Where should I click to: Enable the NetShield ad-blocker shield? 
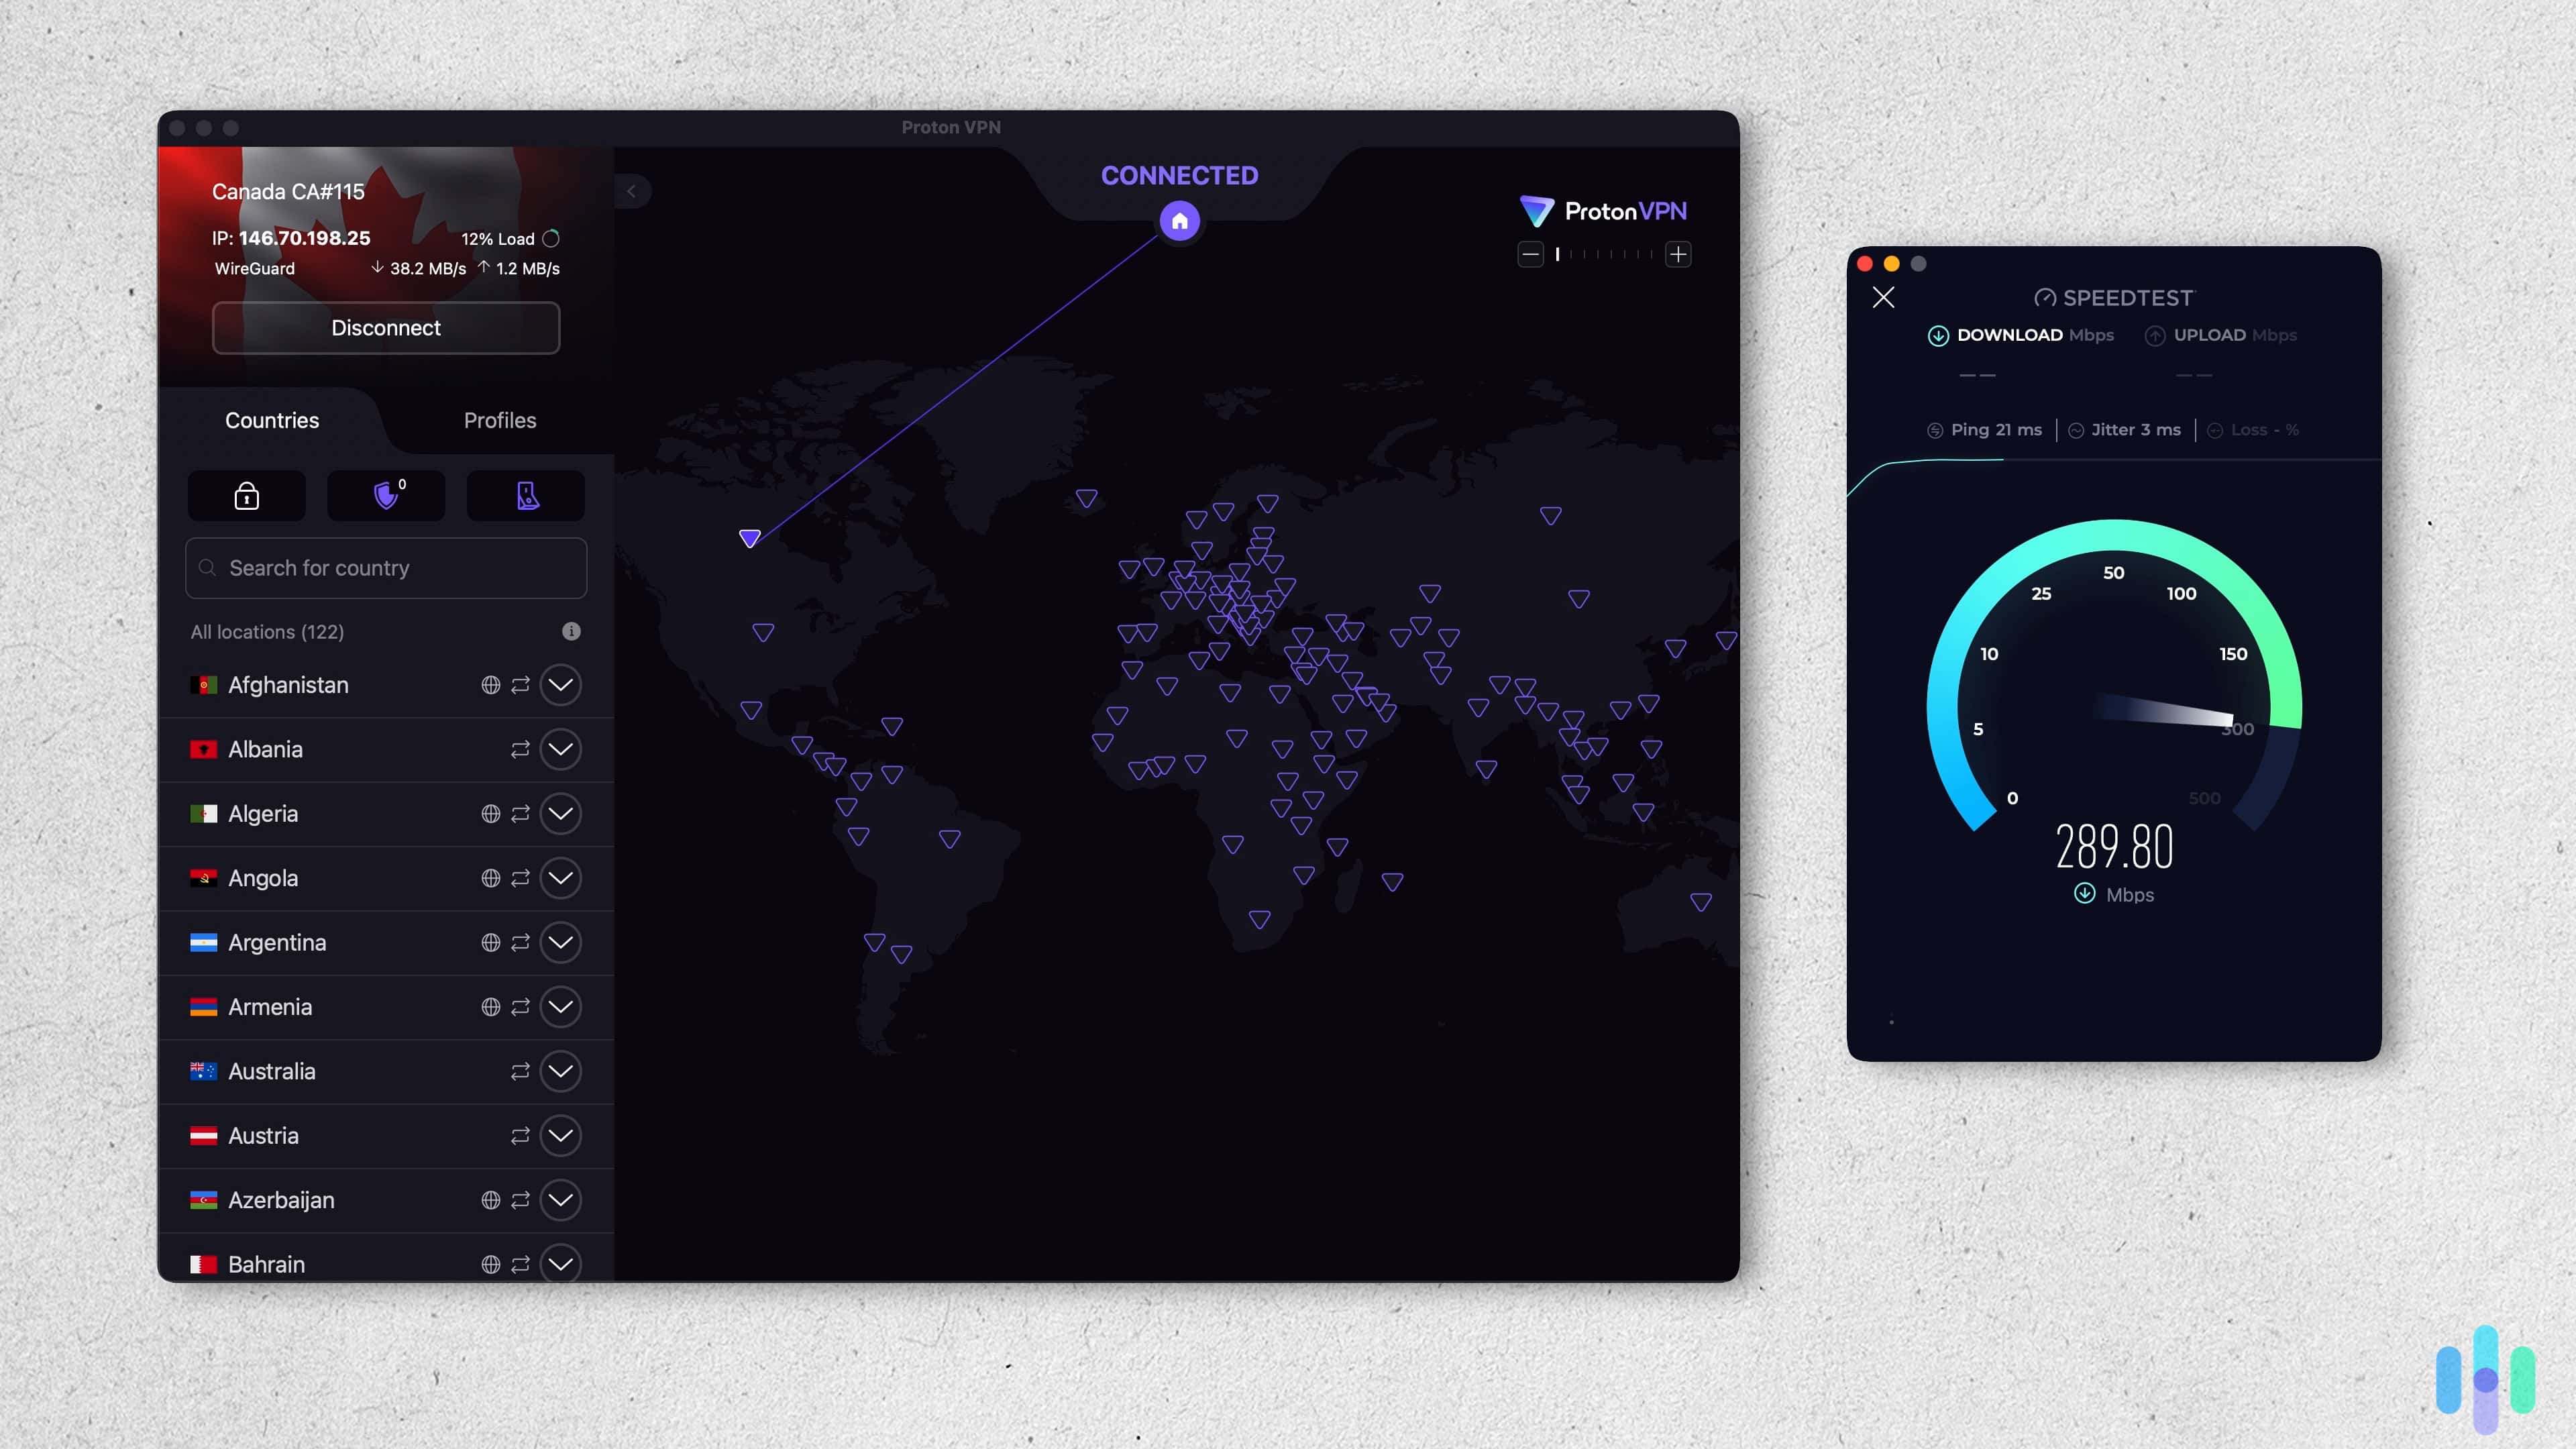(386, 495)
